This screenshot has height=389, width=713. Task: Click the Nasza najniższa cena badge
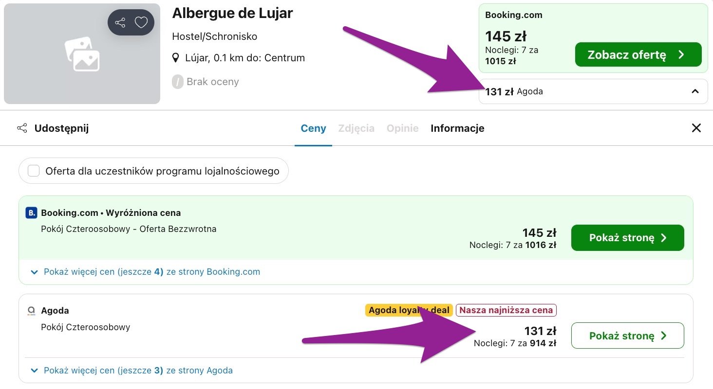506,310
